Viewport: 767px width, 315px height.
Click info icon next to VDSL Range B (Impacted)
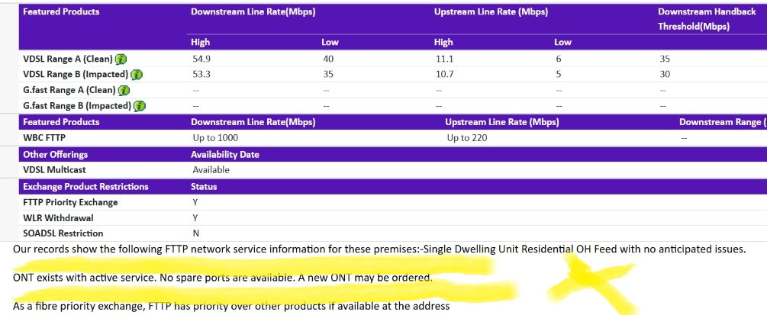(x=137, y=75)
